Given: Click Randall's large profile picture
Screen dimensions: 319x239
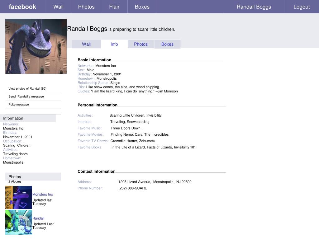Looking at the screenshot, I should point(36,46).
